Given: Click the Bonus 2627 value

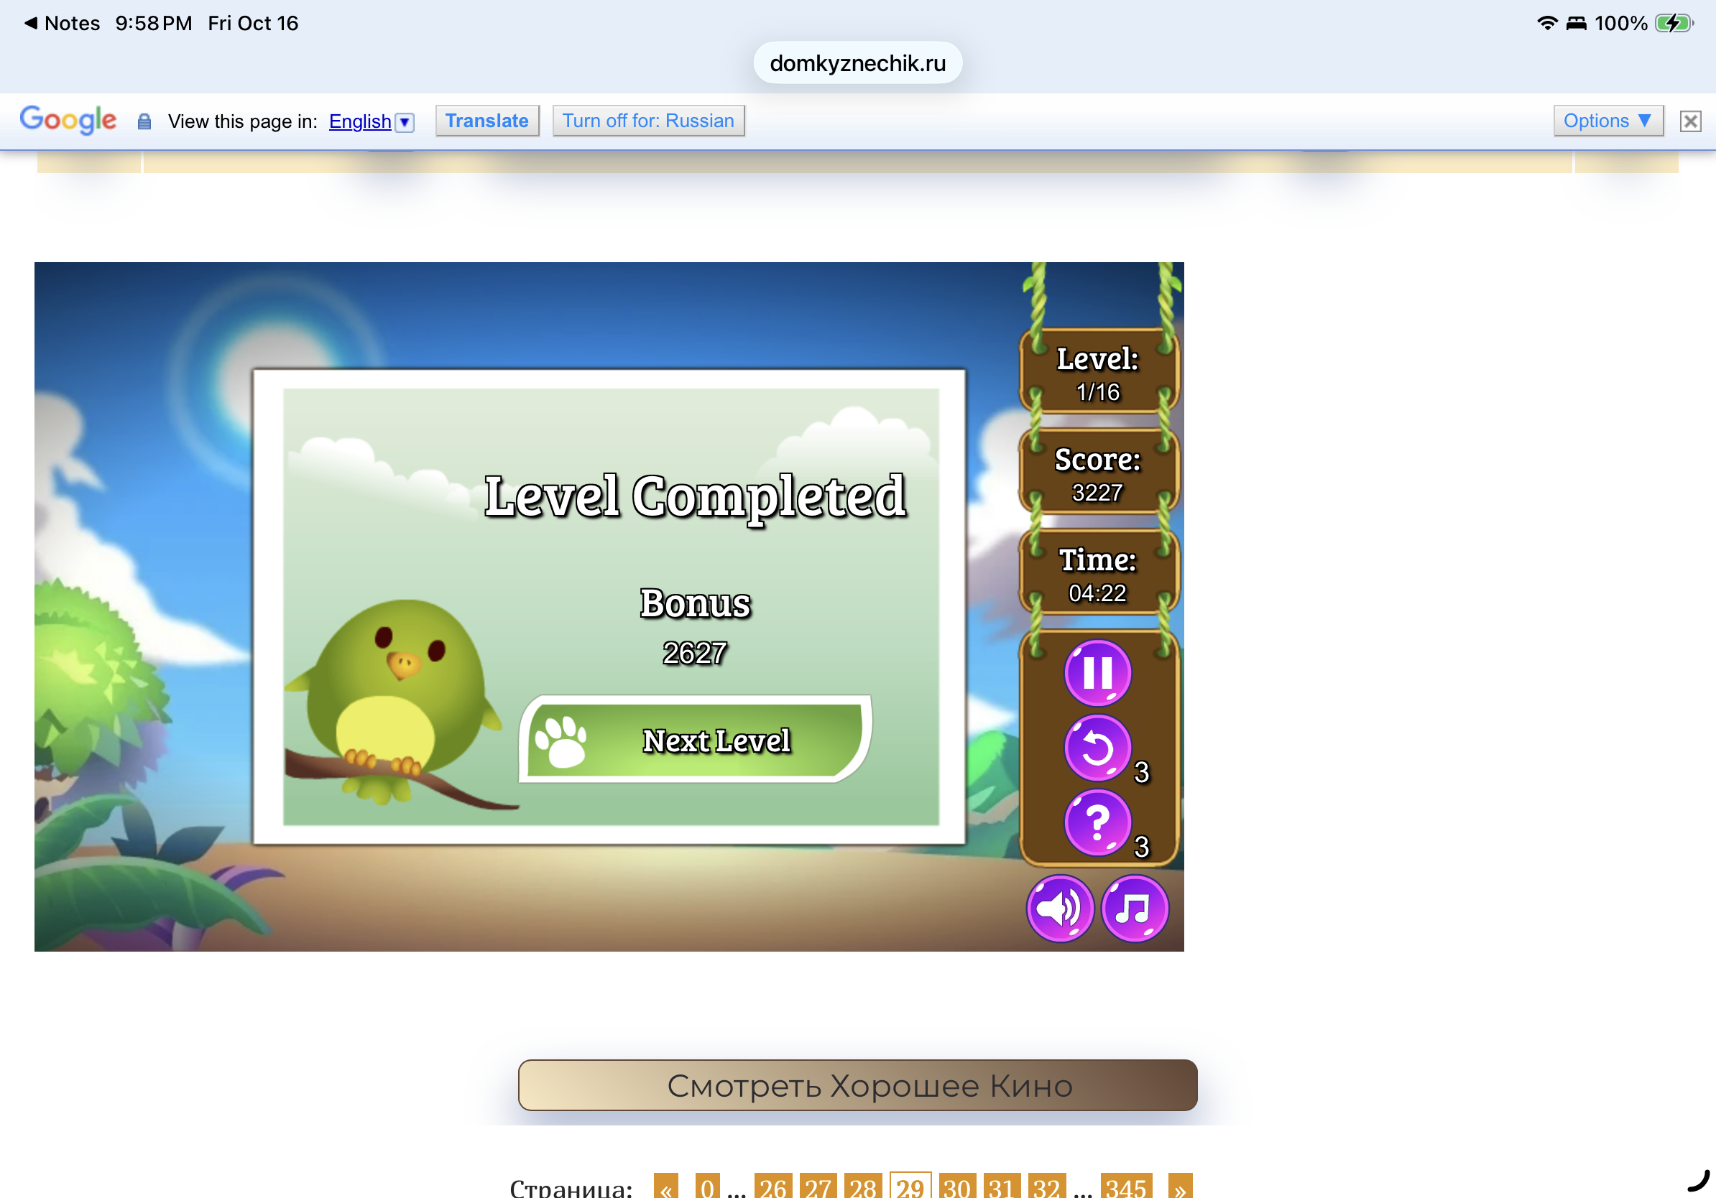Looking at the screenshot, I should (x=695, y=653).
